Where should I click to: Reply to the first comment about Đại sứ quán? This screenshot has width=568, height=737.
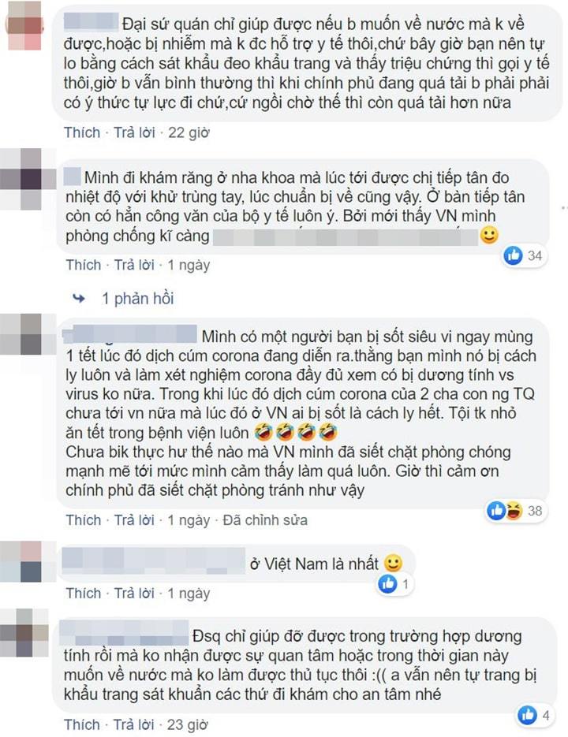tap(135, 132)
